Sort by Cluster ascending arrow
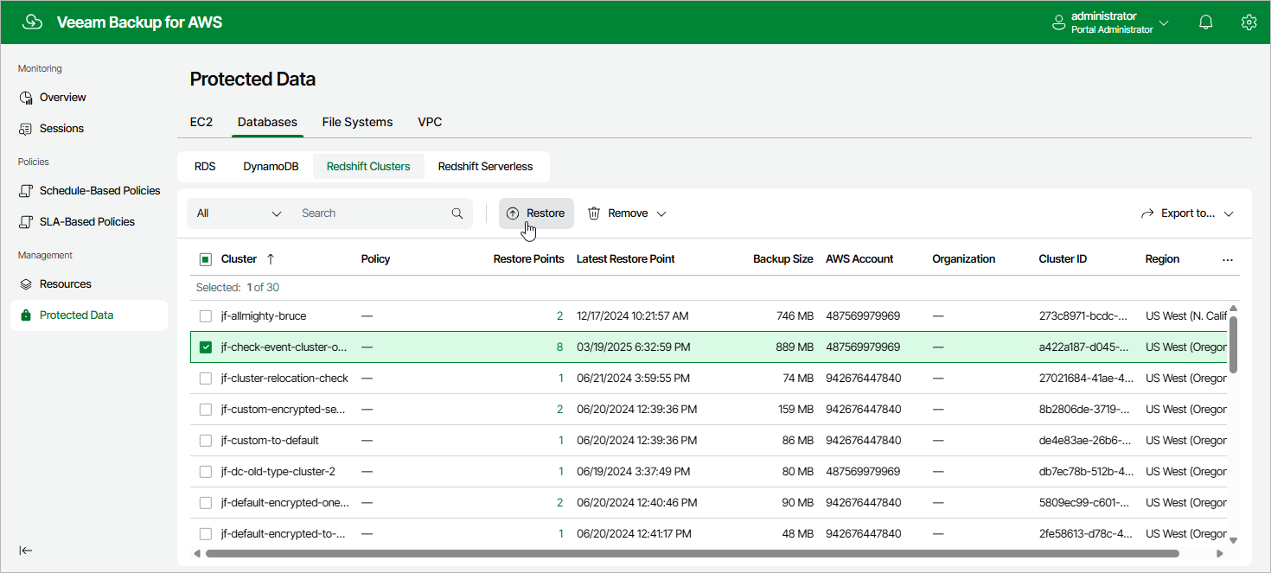 [271, 259]
